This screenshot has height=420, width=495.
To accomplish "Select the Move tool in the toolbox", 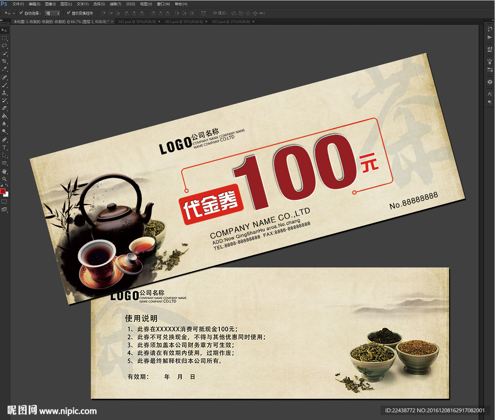I will coord(4,30).
